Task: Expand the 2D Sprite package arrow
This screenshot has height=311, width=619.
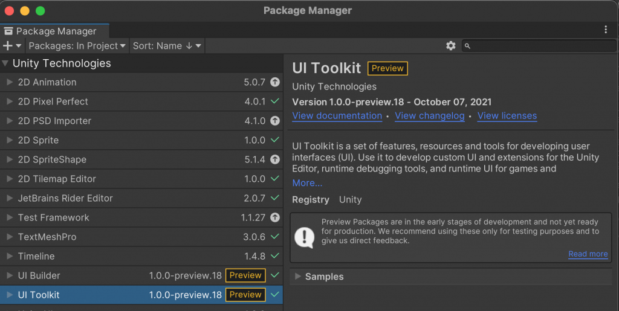Action: pyautogui.click(x=10, y=140)
